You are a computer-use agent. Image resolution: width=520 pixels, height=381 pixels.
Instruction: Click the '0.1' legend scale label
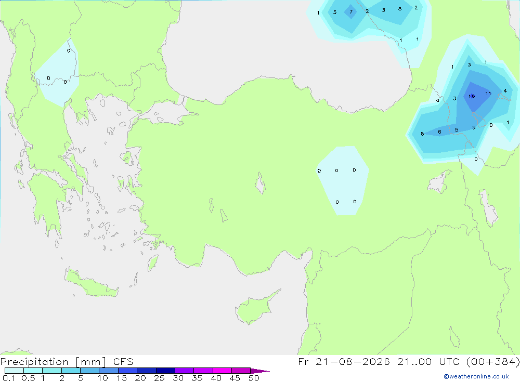9,378
